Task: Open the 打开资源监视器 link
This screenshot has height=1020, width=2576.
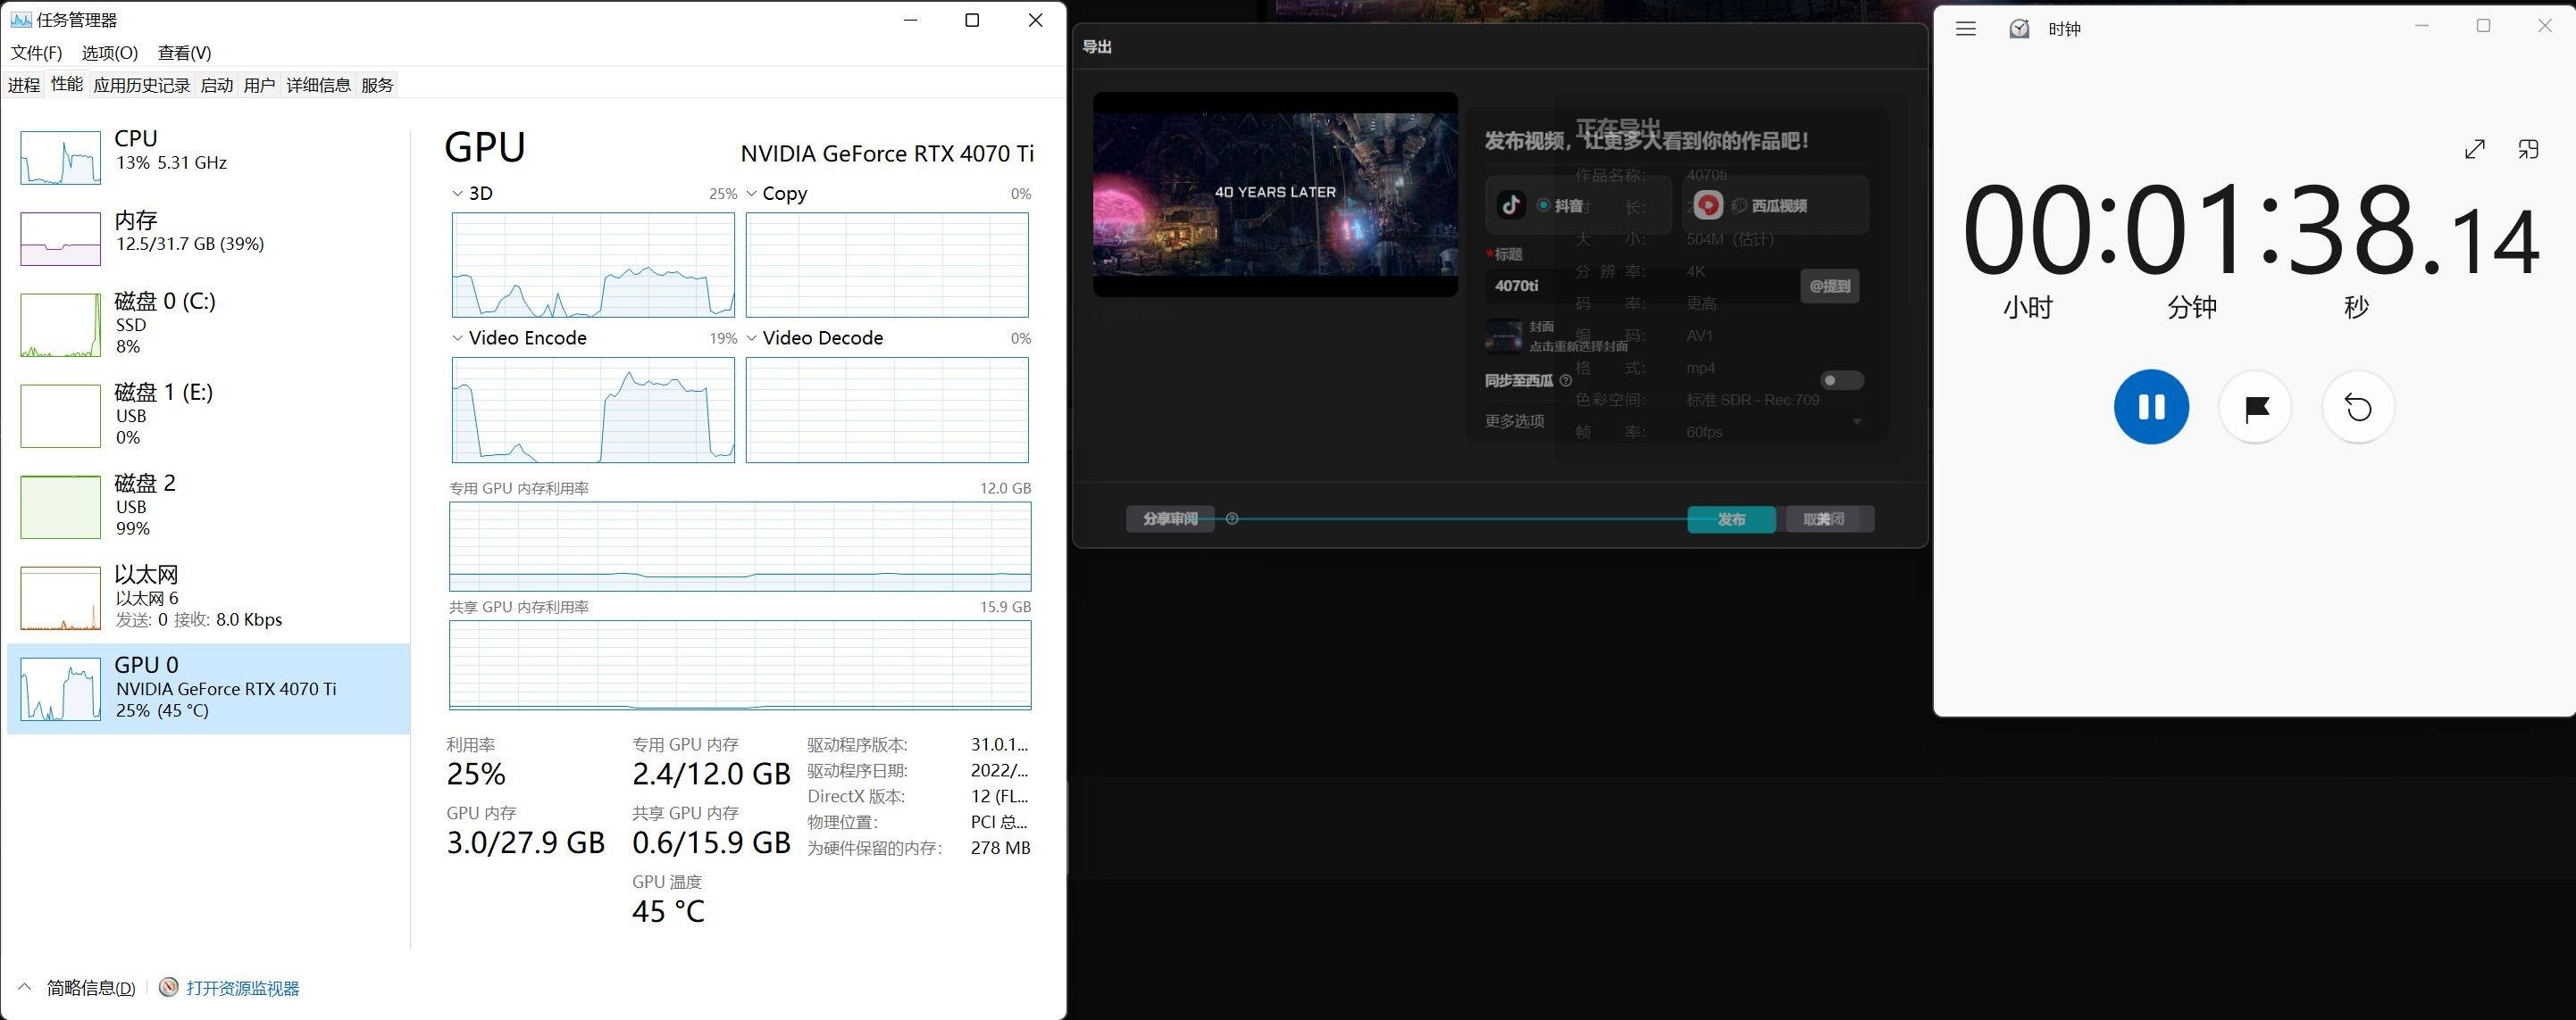Action: tap(243, 988)
